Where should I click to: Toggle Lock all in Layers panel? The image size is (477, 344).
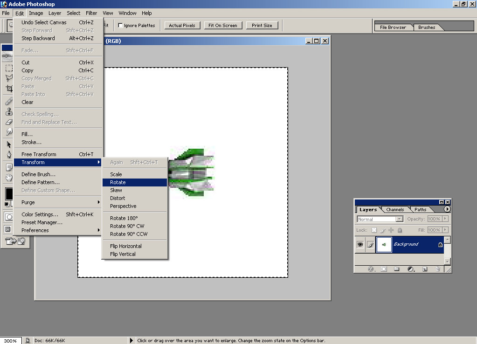tap(400, 230)
